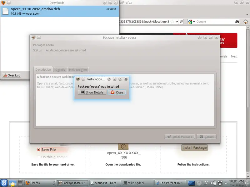Click the "All dependencies are satisfied" status text

click(66, 50)
